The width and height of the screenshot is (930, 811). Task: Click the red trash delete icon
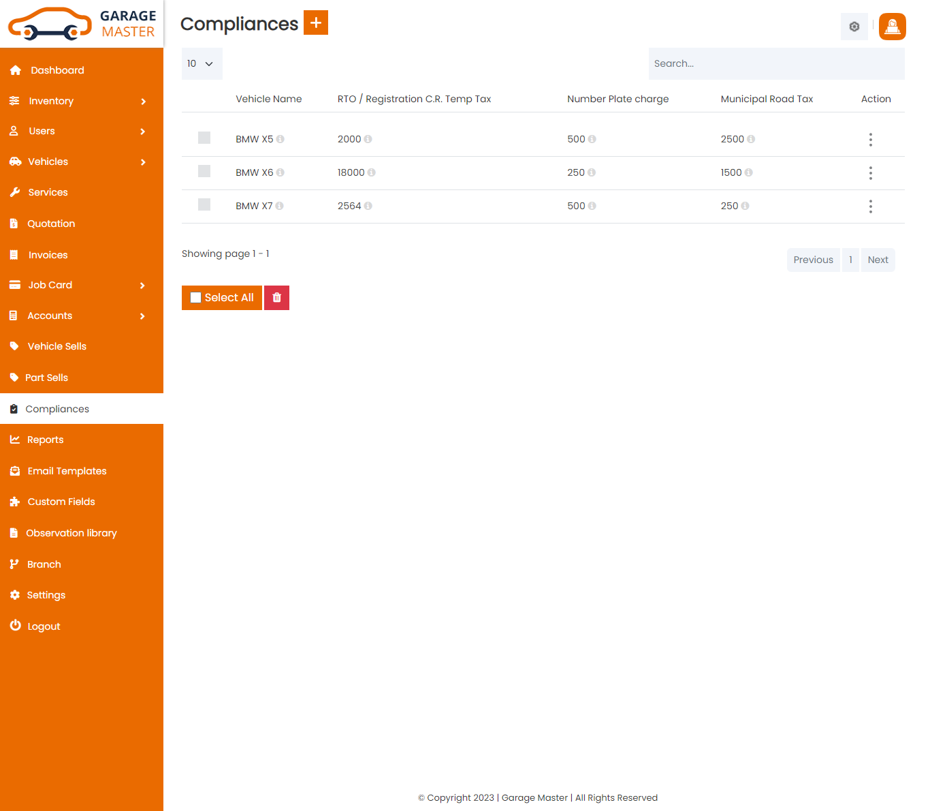tap(276, 298)
